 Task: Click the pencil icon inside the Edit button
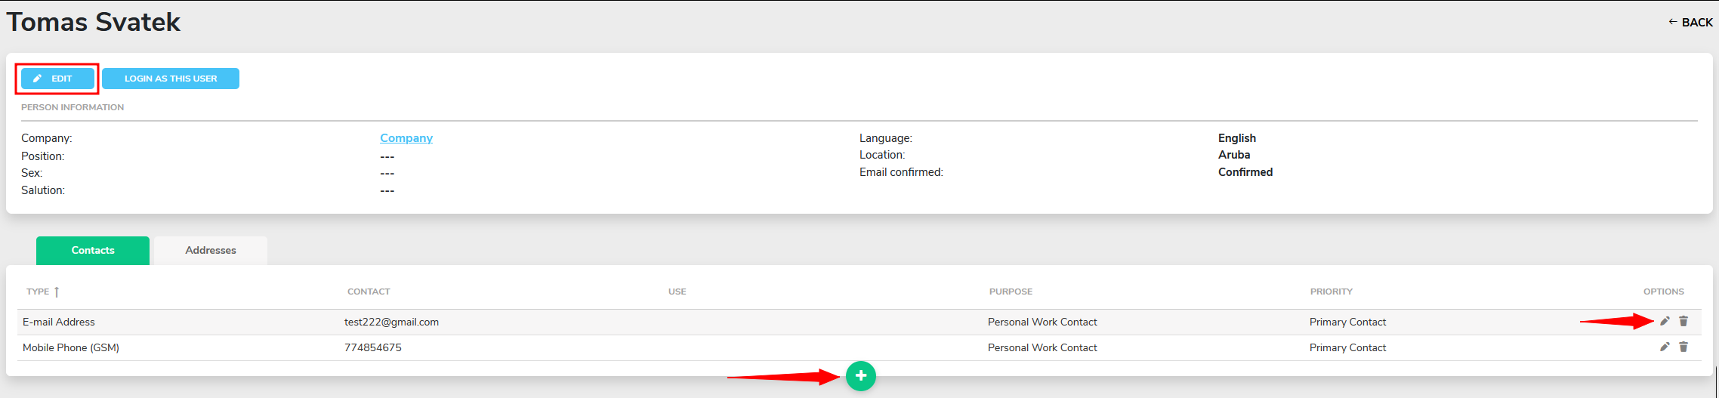[37, 79]
